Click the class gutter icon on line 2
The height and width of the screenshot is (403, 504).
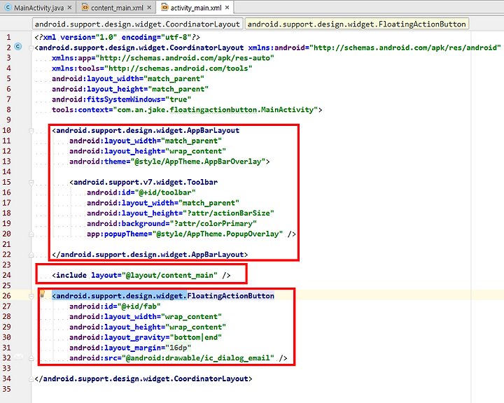(18, 47)
